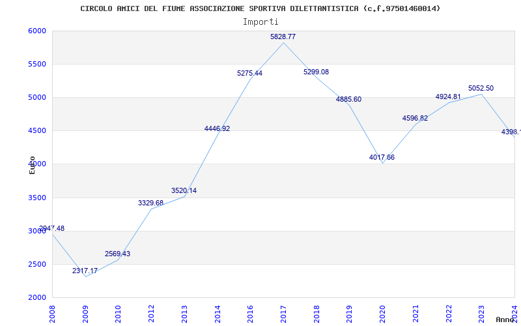Select the 3520.14 data label
This screenshot has height=326, width=521.
184,190
